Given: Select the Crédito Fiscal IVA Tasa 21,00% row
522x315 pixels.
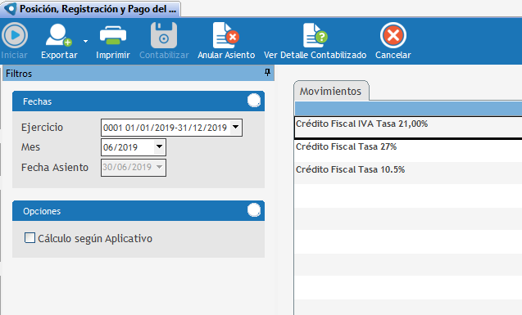Looking at the screenshot, I should coord(408,128).
